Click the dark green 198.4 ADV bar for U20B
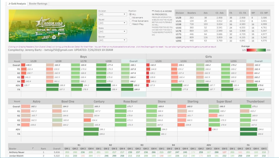This screenshot has height=158, width=279. (x=104, y=85)
